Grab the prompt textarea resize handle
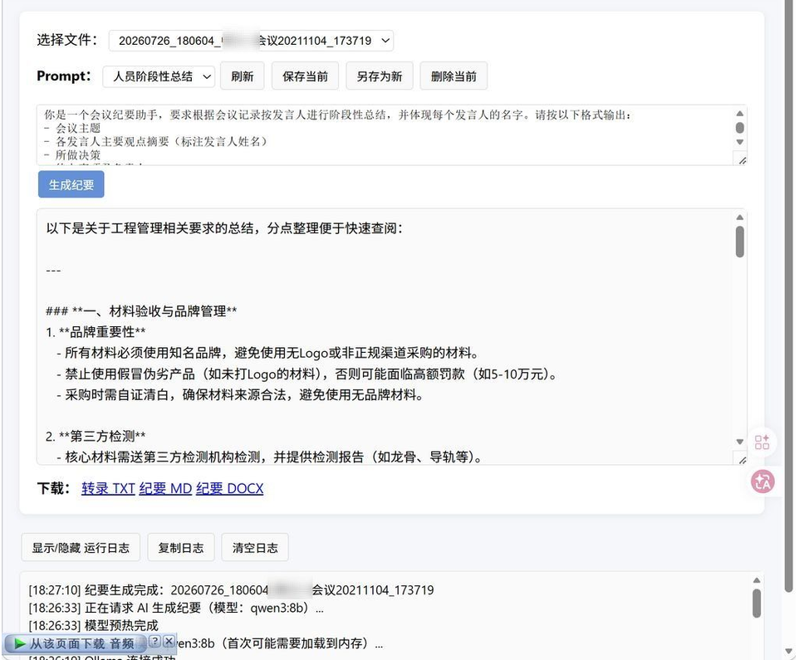Image resolution: width=799 pixels, height=660 pixels. 743,160
